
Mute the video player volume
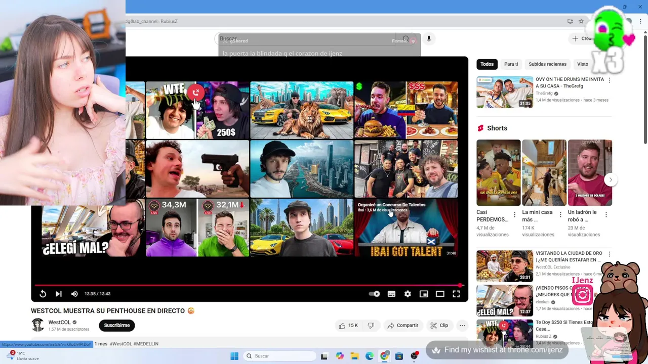(x=74, y=294)
